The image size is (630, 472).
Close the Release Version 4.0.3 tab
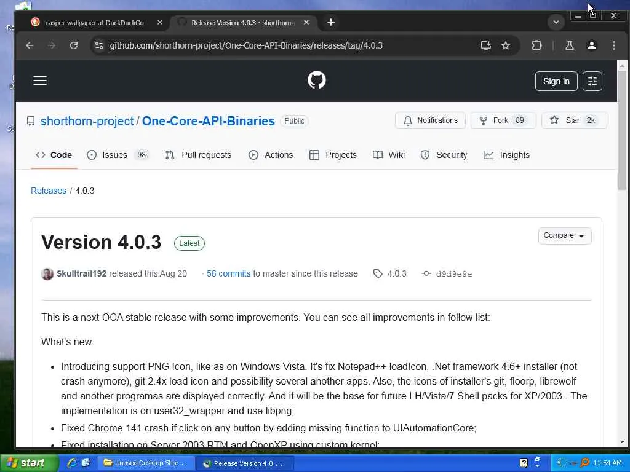point(306,23)
